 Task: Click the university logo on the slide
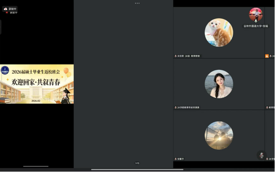click(x=5, y=71)
